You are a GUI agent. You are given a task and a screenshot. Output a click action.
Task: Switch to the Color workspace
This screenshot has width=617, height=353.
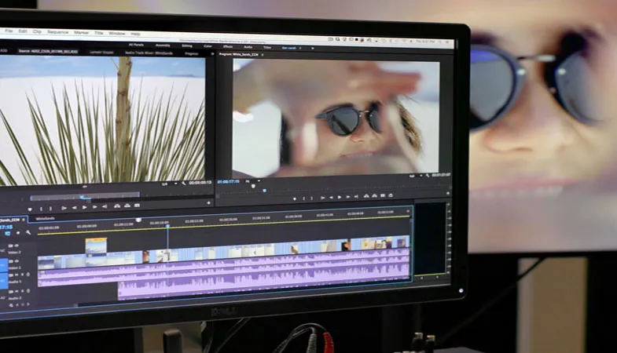tap(208, 45)
